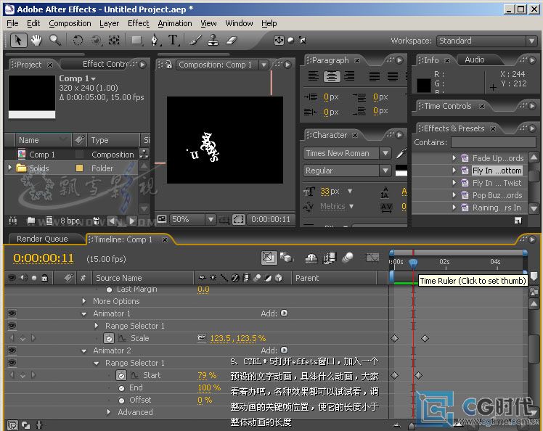This screenshot has width=543, height=431.
Task: Open the File menu
Action: point(12,23)
